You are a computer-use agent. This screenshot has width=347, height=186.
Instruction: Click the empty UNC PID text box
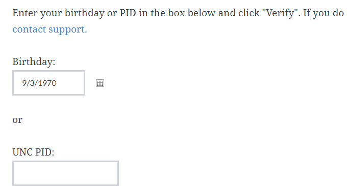65,173
